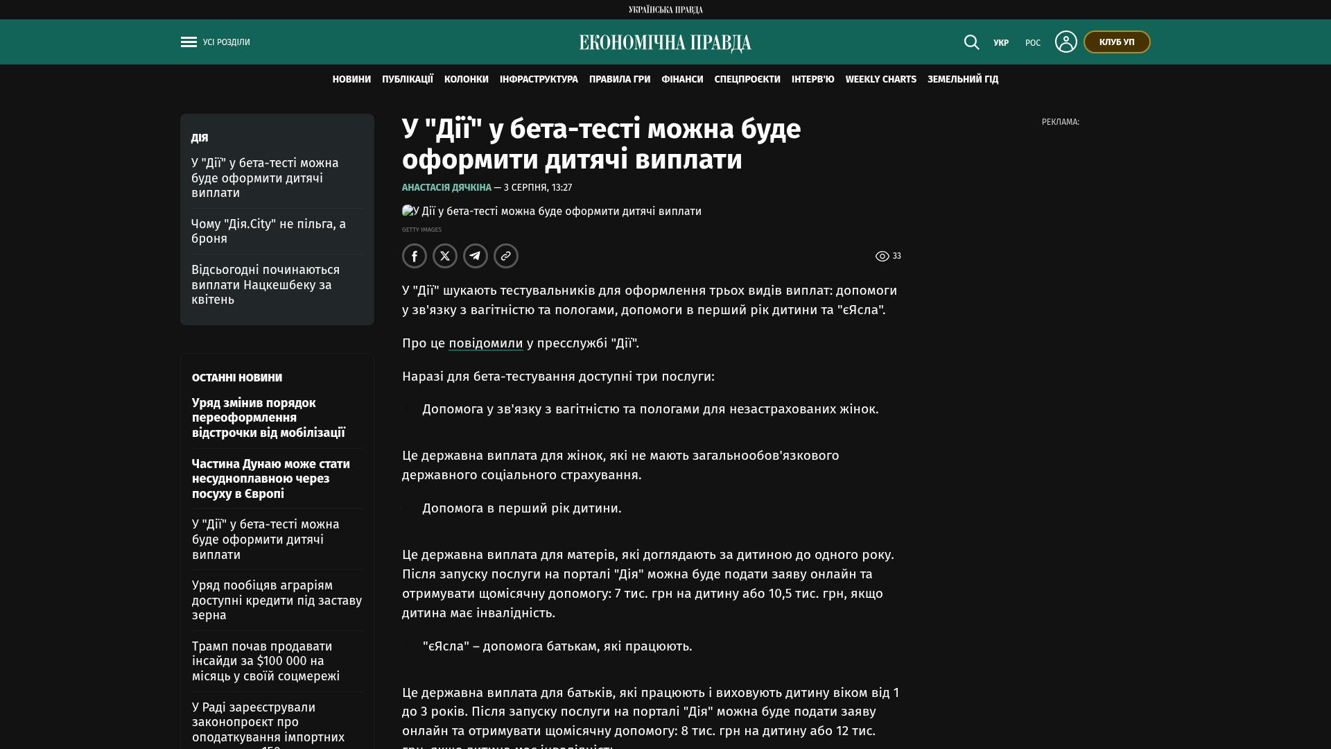The height and width of the screenshot is (749, 1331).
Task: Switch language to УКР
Action: click(1001, 43)
